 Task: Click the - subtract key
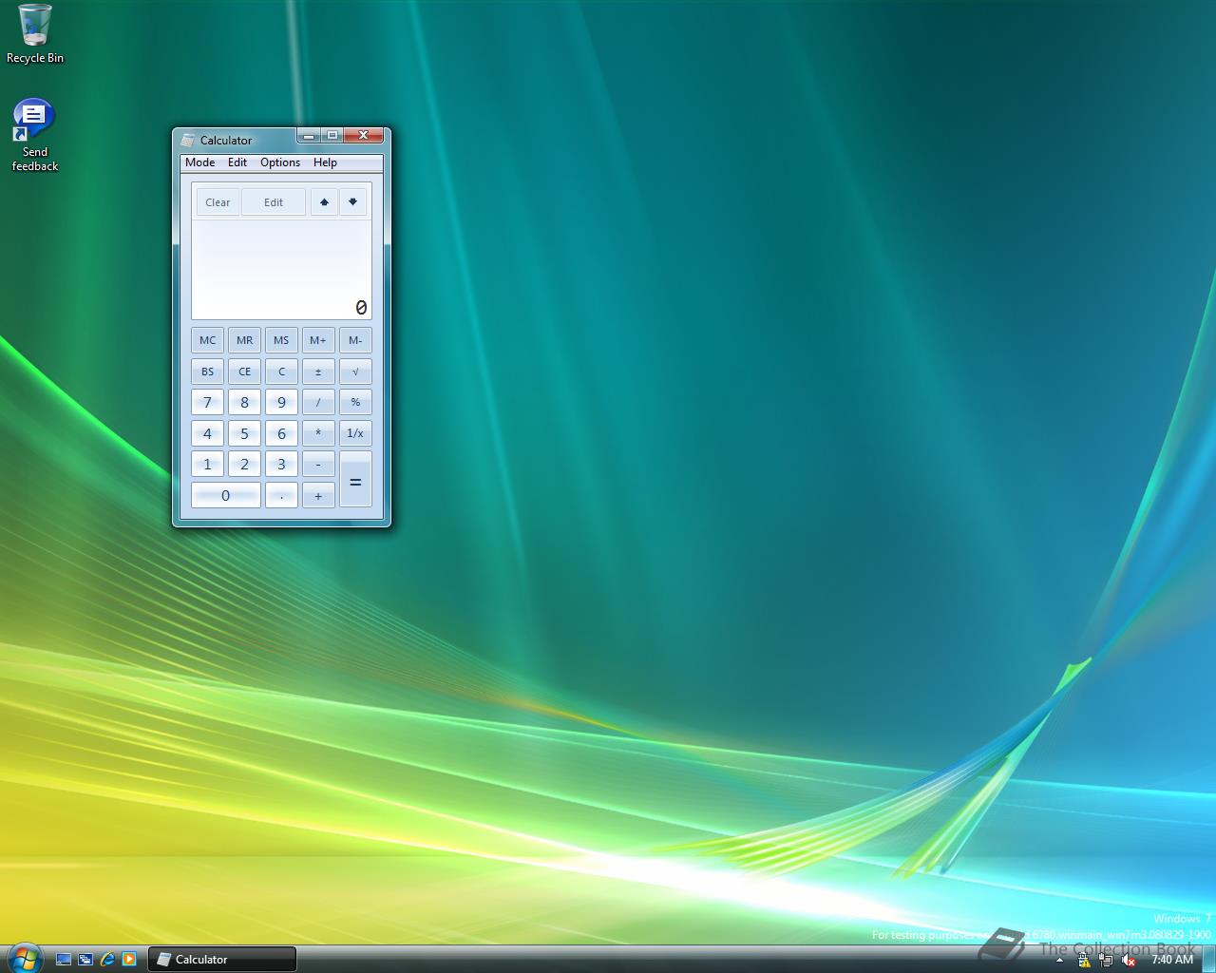318,465
